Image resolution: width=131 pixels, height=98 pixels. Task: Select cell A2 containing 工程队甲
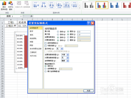[x=11, y=26]
